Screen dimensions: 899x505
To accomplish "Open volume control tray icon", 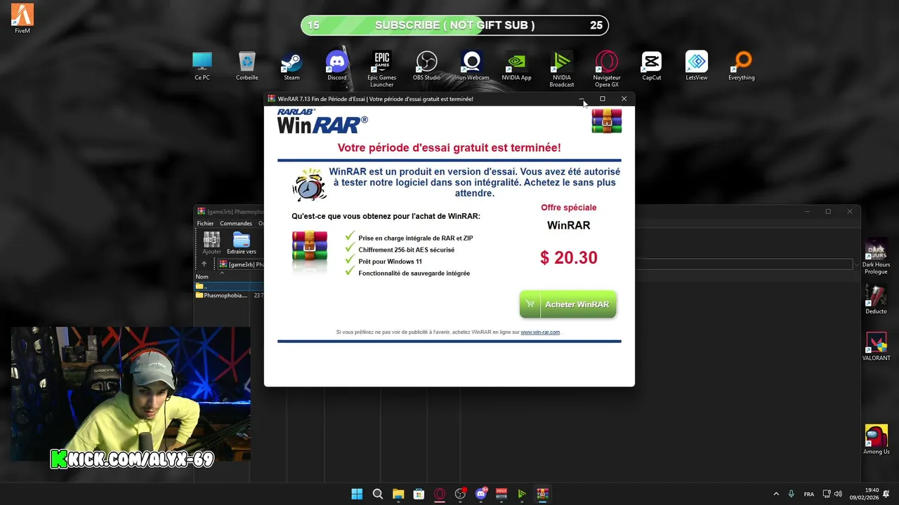I will pos(838,494).
